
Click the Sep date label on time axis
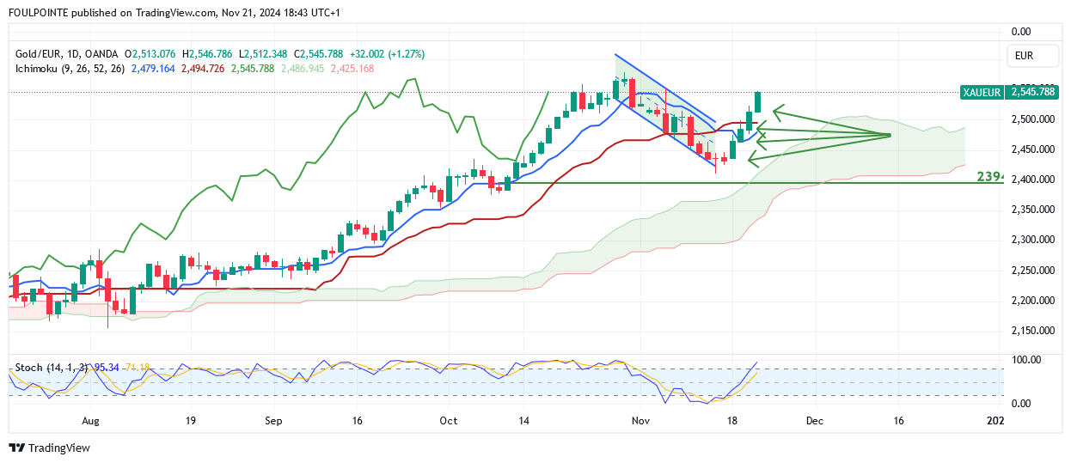click(273, 422)
